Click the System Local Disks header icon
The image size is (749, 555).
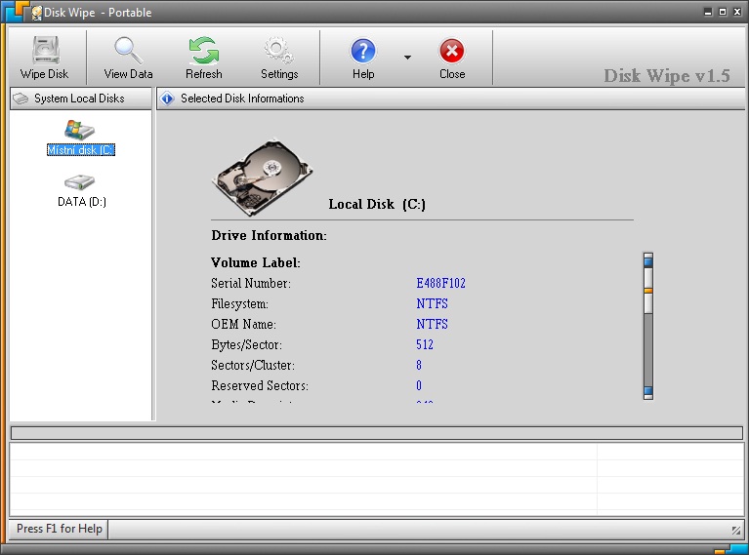point(21,99)
